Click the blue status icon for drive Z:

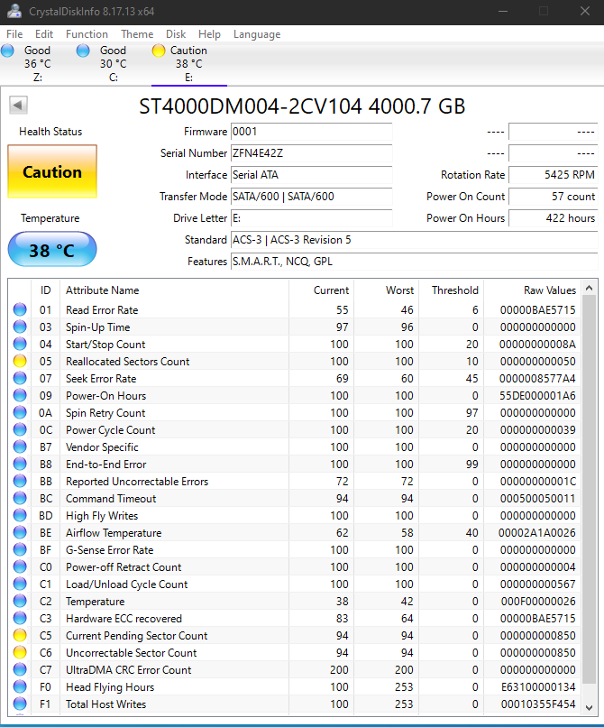[7, 51]
